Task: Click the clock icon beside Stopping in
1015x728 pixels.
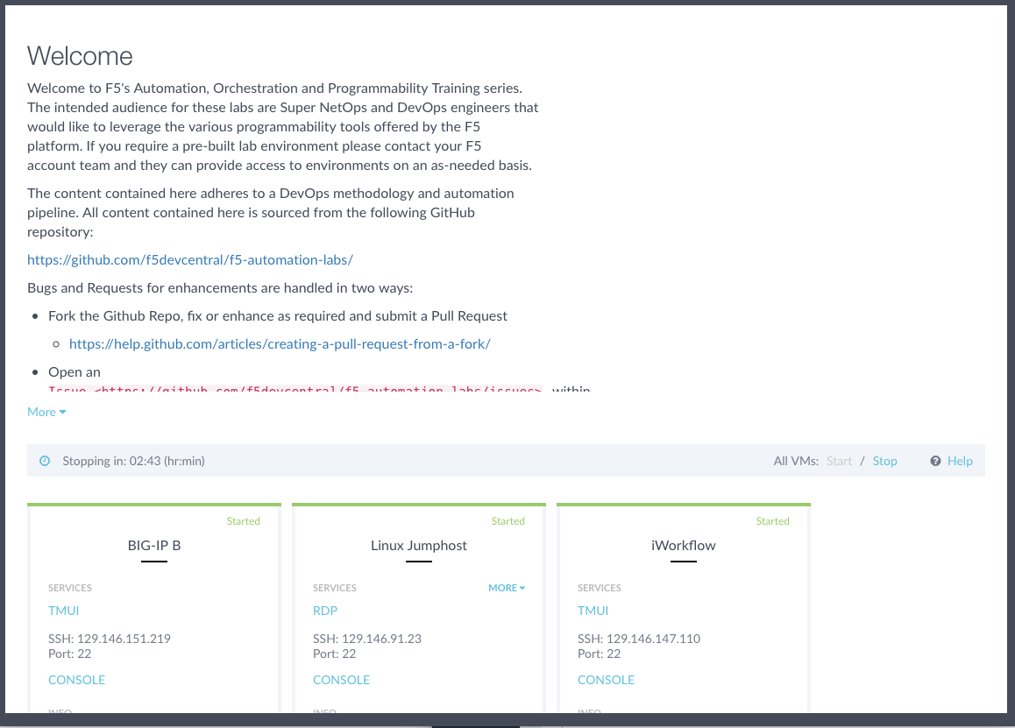Action: [45, 461]
